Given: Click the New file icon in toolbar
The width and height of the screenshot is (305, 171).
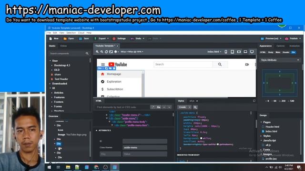Looking at the screenshot, I should (51, 38).
